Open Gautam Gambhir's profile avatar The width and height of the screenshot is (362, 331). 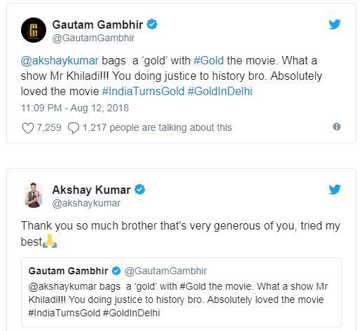(x=34, y=30)
